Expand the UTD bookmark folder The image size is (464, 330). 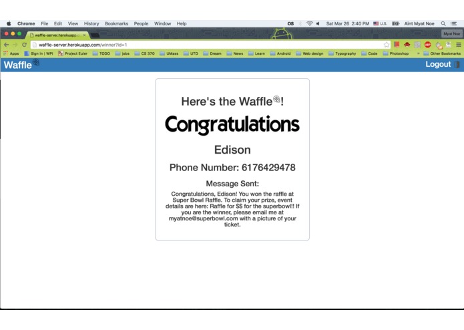click(x=191, y=53)
